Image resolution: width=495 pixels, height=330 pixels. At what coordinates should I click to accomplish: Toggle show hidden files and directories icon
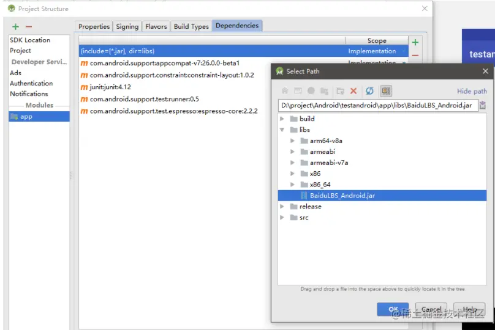pyautogui.click(x=386, y=91)
